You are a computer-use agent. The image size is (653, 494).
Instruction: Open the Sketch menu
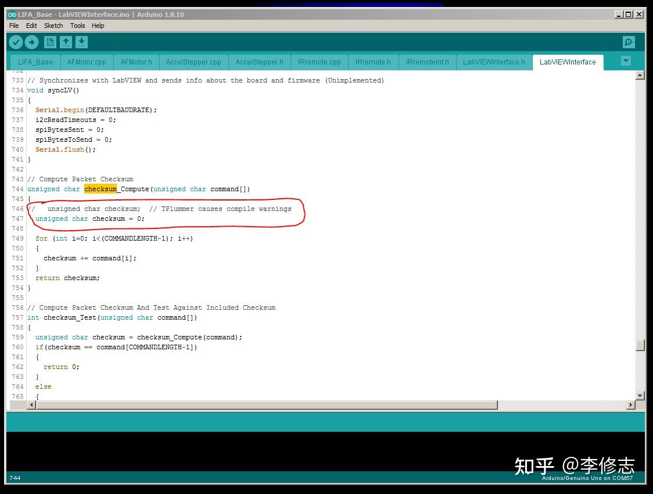53,26
